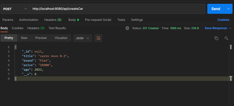Click line number 1 in gutter
The image size is (234, 106).
(x=9, y=47)
